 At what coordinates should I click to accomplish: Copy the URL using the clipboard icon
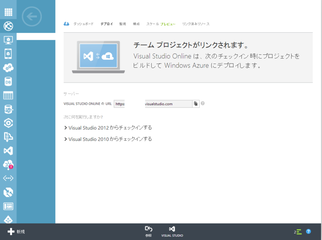pyautogui.click(x=196, y=103)
